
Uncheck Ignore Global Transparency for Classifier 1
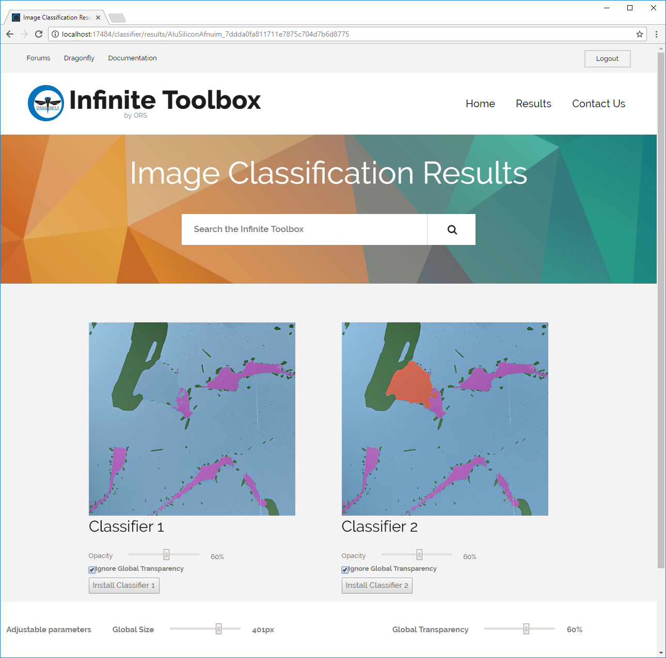tap(92, 570)
